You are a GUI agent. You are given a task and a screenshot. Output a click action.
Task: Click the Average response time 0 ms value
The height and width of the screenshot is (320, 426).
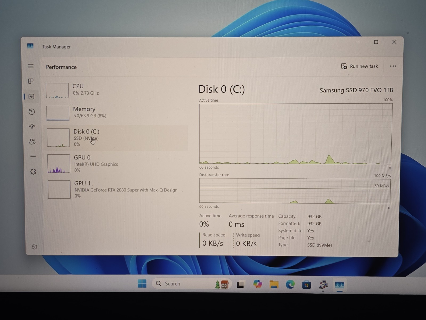[236, 224]
